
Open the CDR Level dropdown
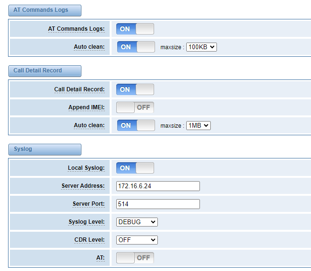click(137, 240)
